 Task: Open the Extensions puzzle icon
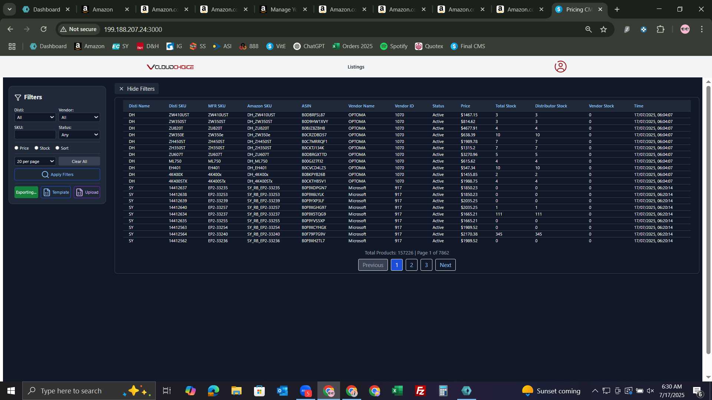pyautogui.click(x=660, y=29)
